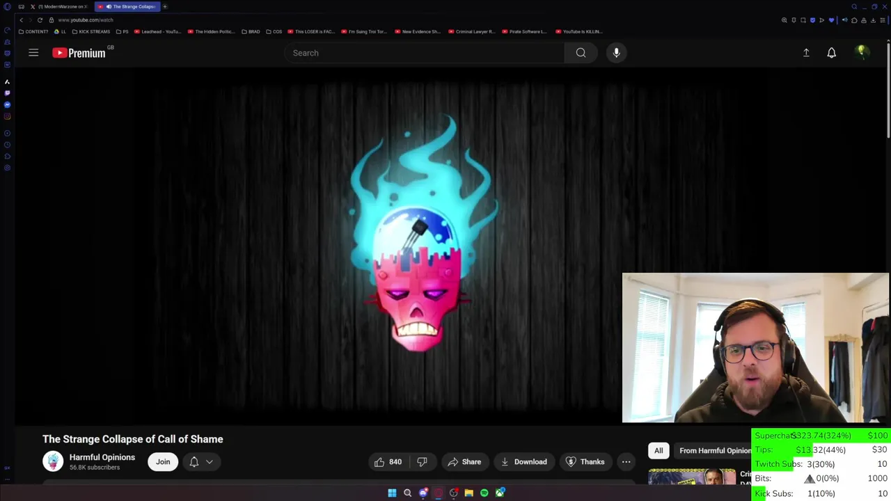Open the YouTube notifications bell

tap(831, 53)
